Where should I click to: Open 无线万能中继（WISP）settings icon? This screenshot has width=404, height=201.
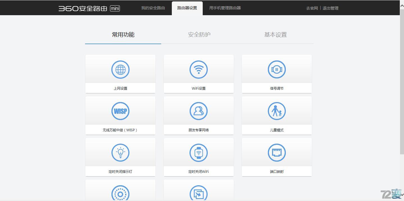[x=120, y=111]
